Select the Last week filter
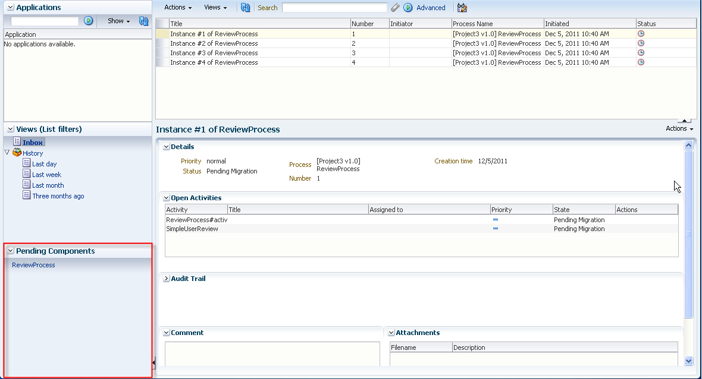The height and width of the screenshot is (379, 702). click(46, 175)
